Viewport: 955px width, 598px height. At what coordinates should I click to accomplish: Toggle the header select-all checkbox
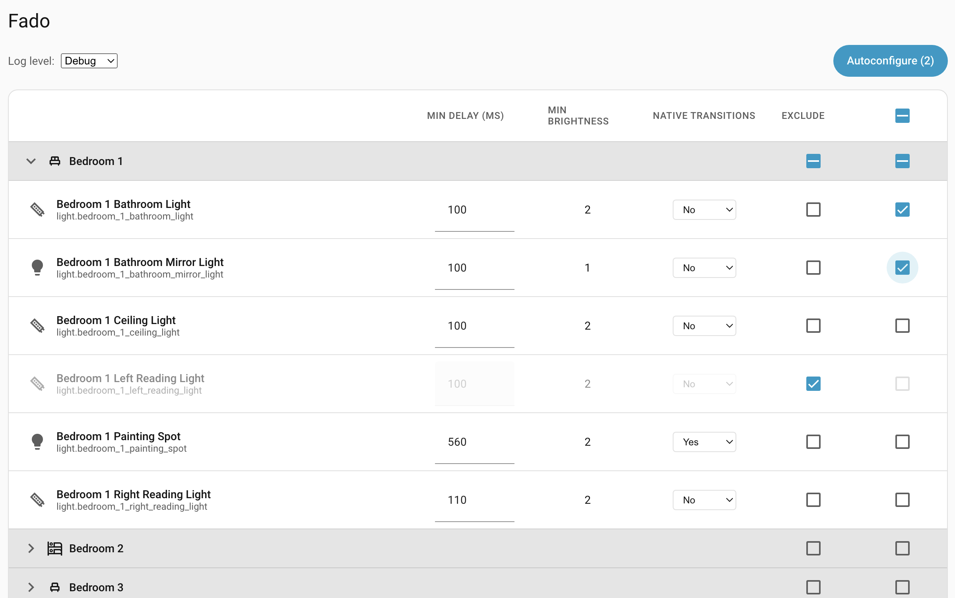(x=902, y=116)
